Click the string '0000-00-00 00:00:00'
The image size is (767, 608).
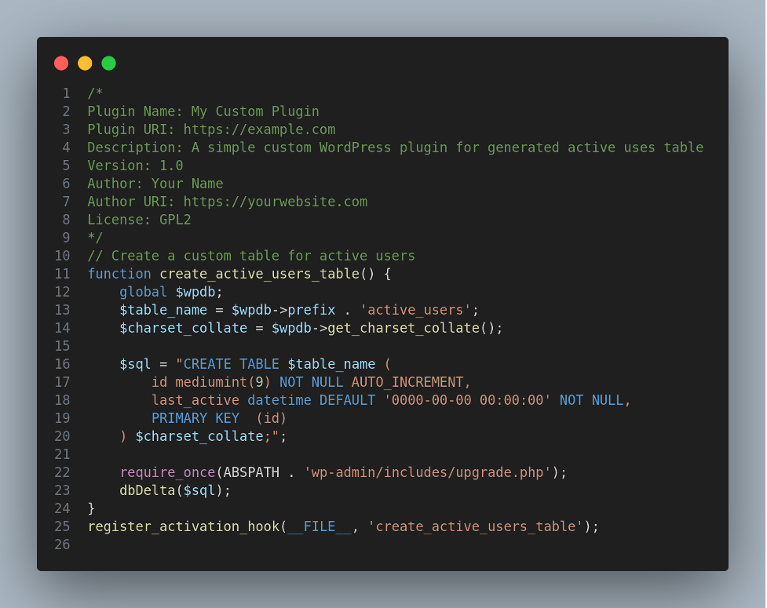(x=467, y=401)
